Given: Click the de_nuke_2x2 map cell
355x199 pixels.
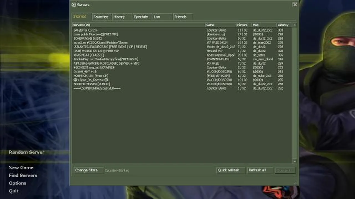Looking at the screenshot, I should coord(262,76).
